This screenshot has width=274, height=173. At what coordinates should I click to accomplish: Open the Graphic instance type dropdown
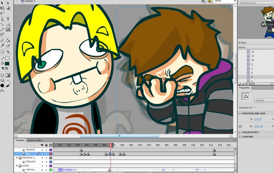click(x=264, y=100)
